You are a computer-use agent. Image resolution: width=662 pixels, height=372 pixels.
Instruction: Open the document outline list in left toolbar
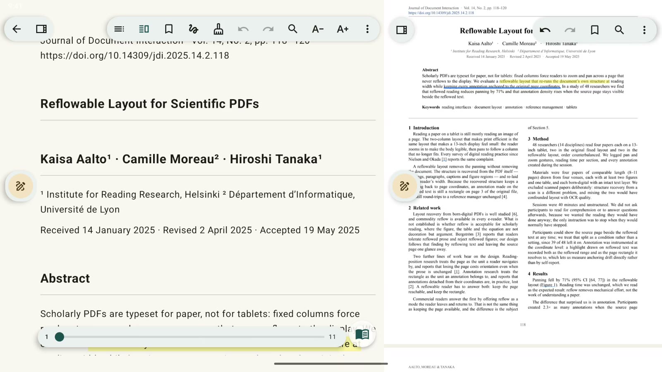(119, 29)
